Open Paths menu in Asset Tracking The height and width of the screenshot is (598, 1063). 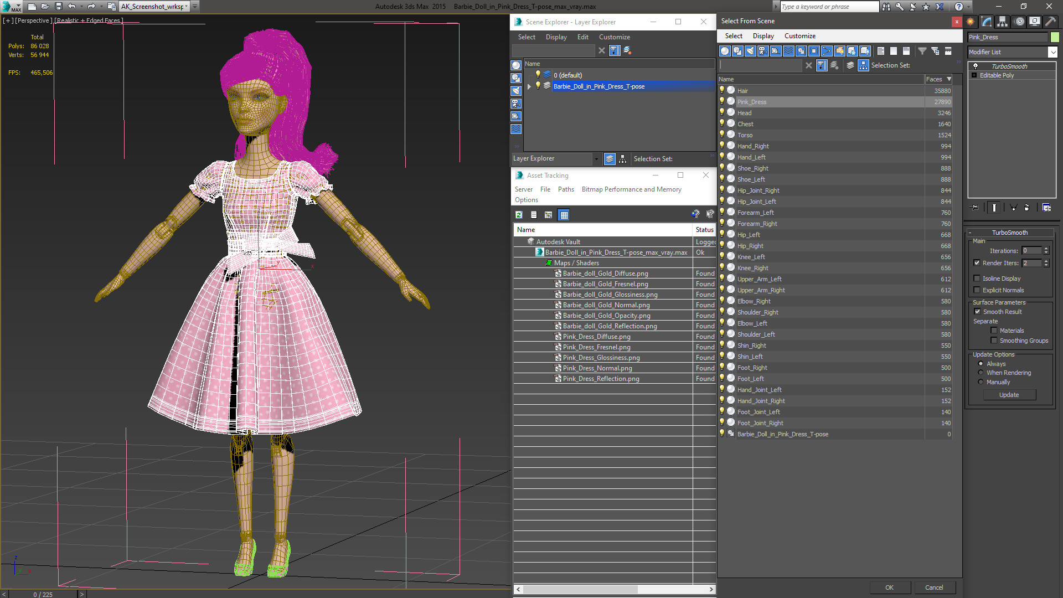click(x=566, y=189)
